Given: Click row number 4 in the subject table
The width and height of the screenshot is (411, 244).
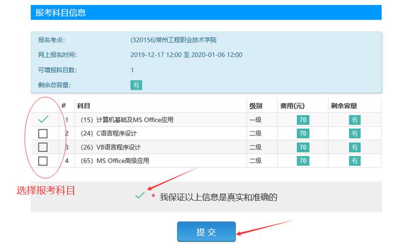Looking at the screenshot, I should pyautogui.click(x=67, y=161).
